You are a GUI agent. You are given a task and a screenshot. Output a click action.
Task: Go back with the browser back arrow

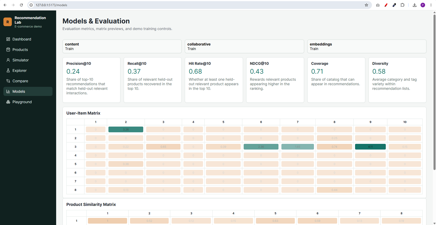coord(5,5)
